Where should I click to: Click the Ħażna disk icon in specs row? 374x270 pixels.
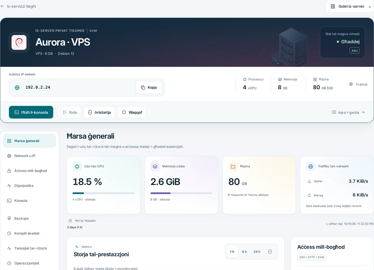pyautogui.click(x=315, y=79)
